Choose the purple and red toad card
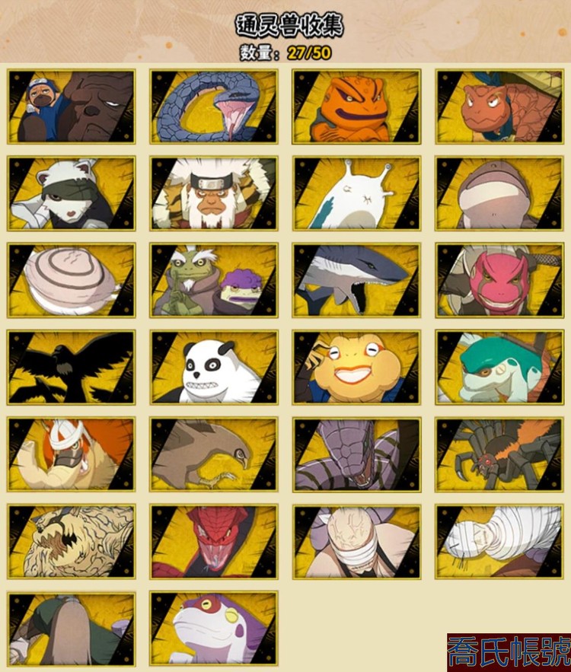 point(214,629)
